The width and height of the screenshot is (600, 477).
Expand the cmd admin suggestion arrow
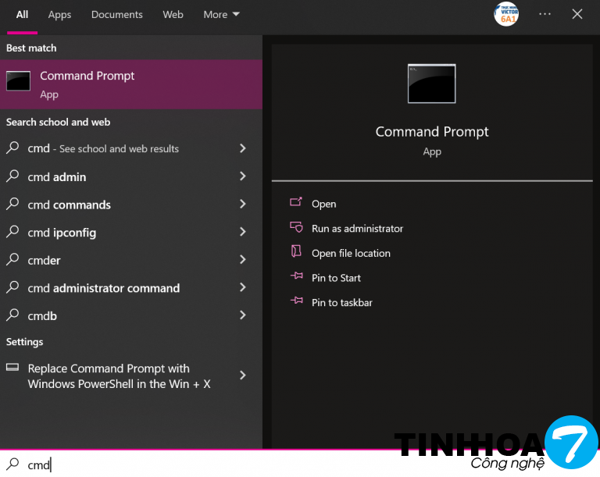242,176
